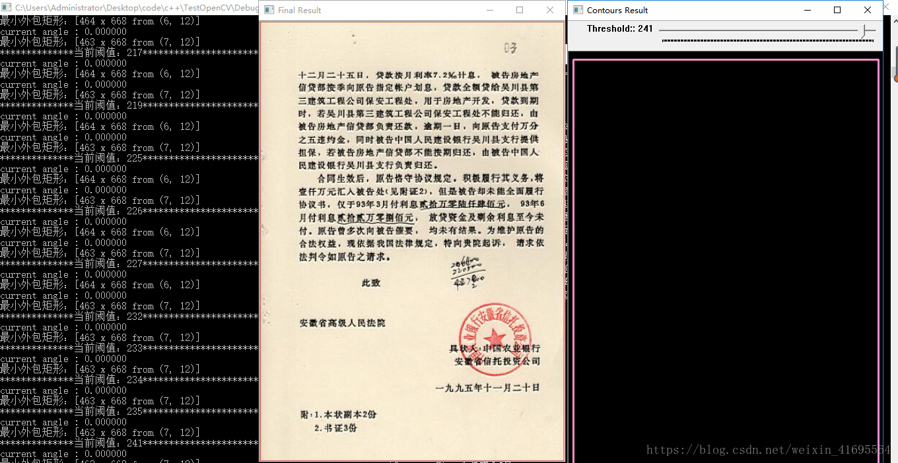Close the Final Result window
Screen dimensions: 898x463
tap(550, 10)
